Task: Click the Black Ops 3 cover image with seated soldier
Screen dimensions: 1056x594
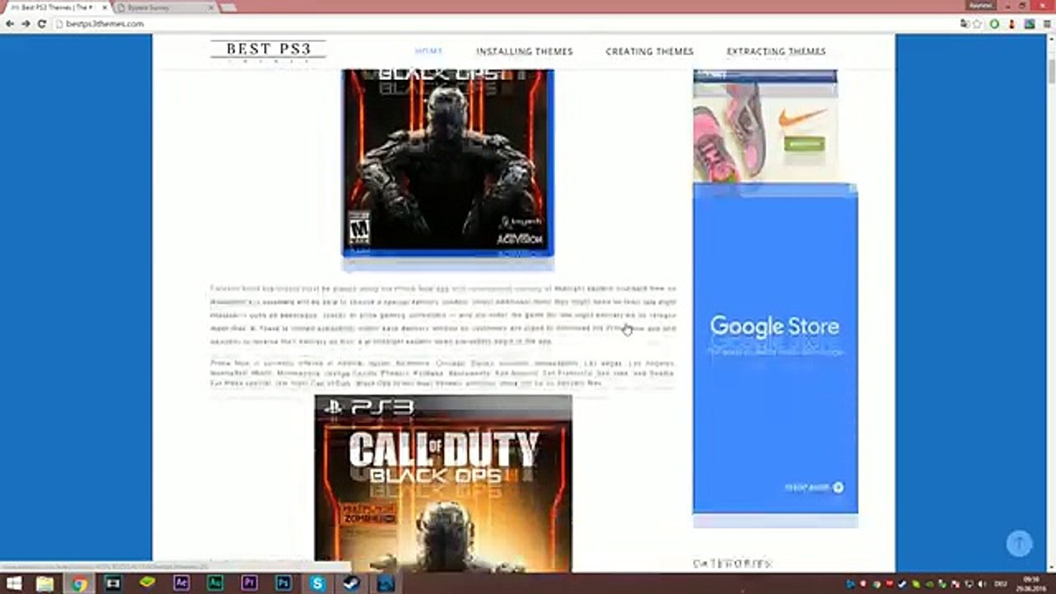Action: pyautogui.click(x=448, y=163)
